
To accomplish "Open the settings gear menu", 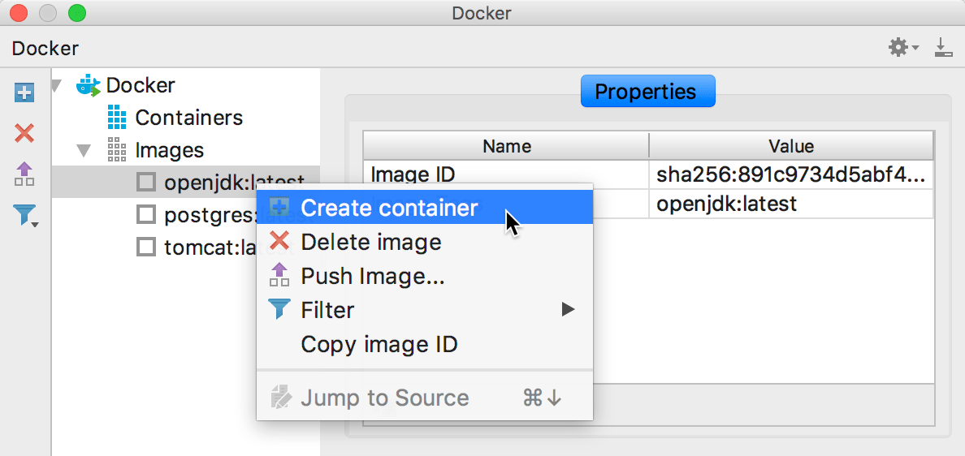I will [x=902, y=48].
